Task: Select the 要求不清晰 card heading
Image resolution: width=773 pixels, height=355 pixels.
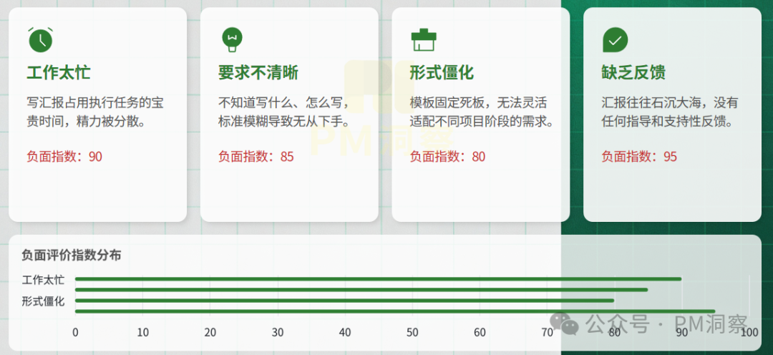Action: [258, 73]
